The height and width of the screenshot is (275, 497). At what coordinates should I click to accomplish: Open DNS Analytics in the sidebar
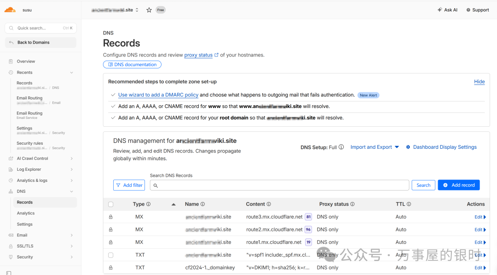pyautogui.click(x=26, y=213)
